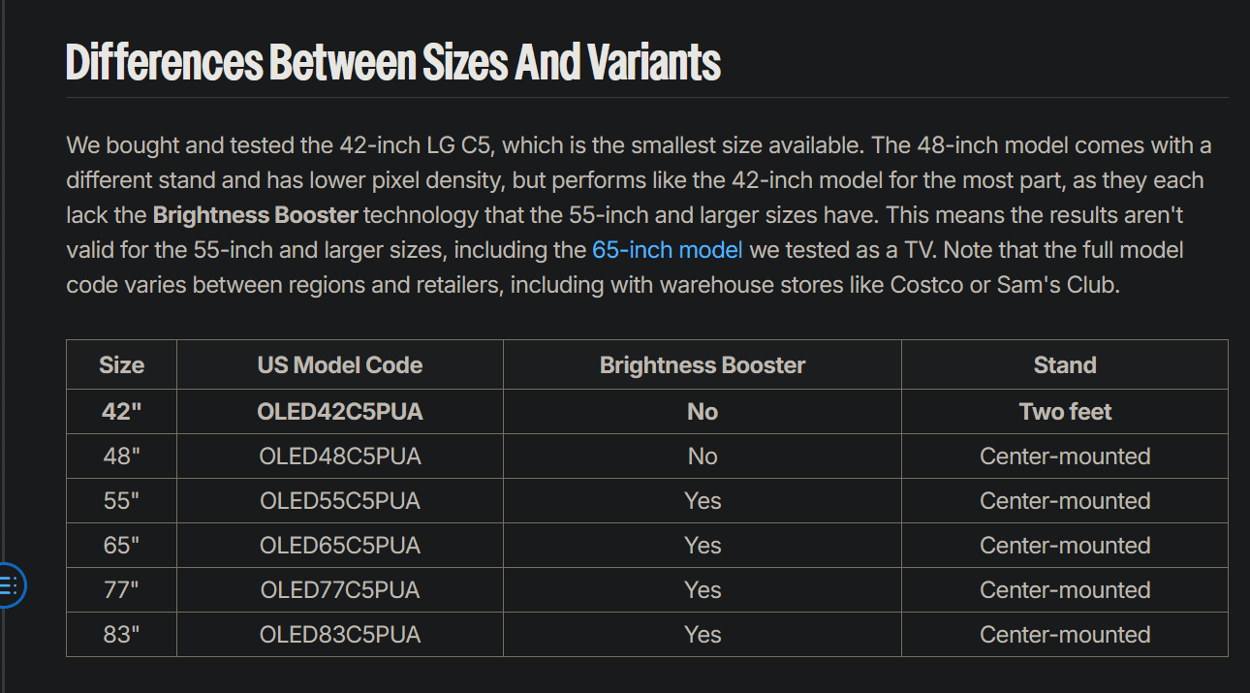Image resolution: width=1250 pixels, height=693 pixels.
Task: Click the Center-mounted stand cell for 55"
Action: coord(1065,501)
